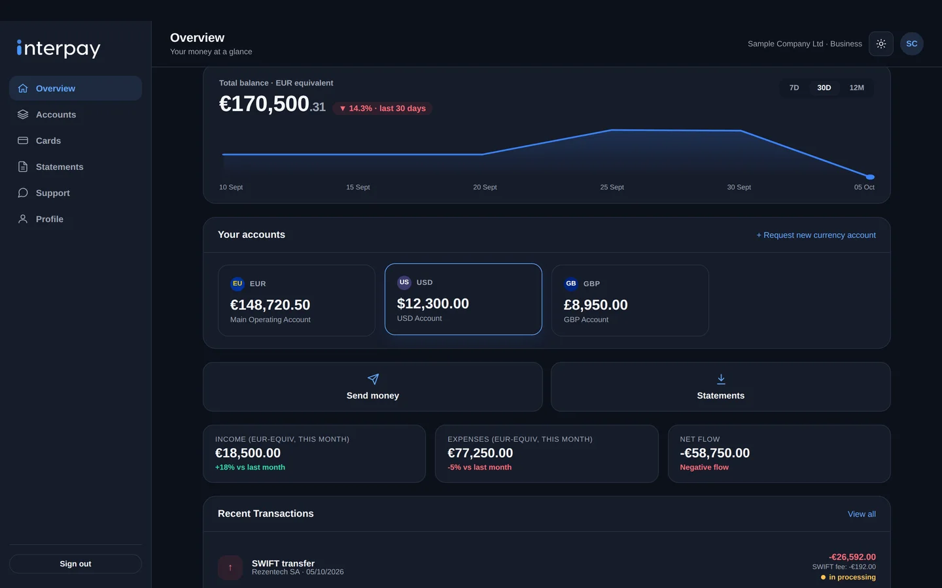Click the €77,250.00 expenses value
The height and width of the screenshot is (588, 942).
point(480,453)
